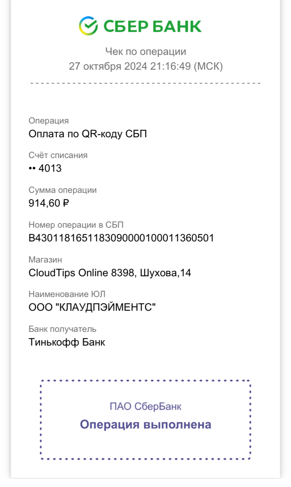Viewport: 291px width, 487px height.
Task: Click the 'Счёт списания' label
Action: coord(58,155)
